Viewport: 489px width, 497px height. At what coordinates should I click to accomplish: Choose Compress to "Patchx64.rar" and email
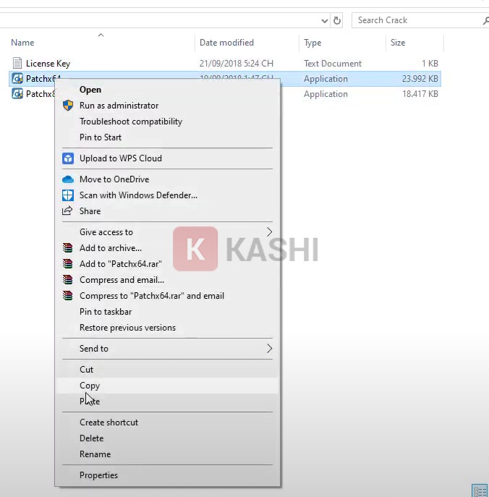click(x=152, y=296)
